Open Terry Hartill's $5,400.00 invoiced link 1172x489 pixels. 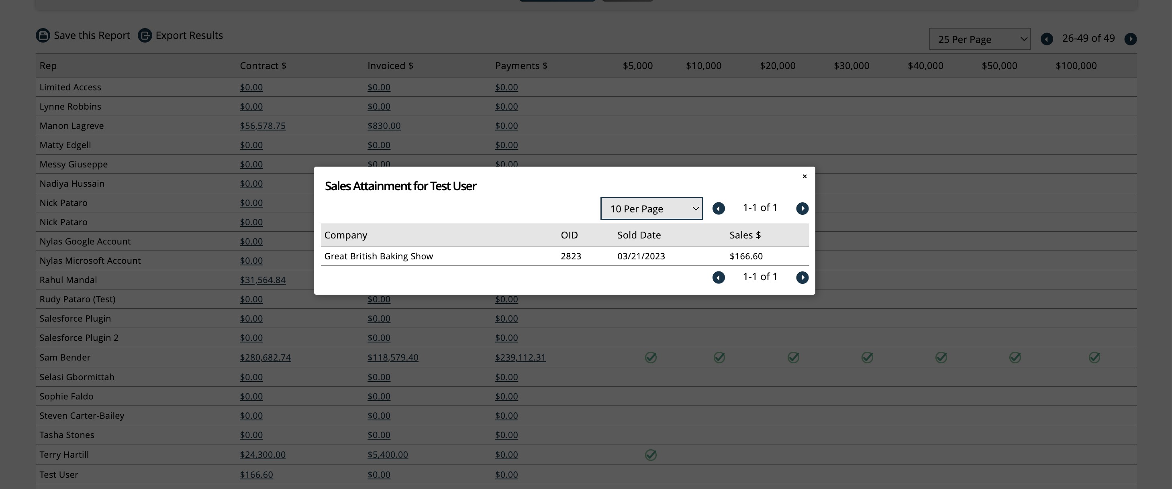387,455
